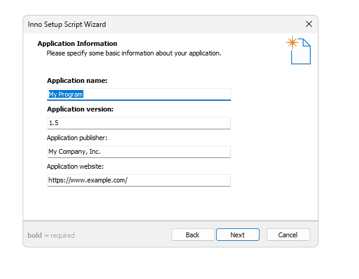Click the 'https://www.example.com/' URL text
Viewport: 359px width, 279px height.
pyautogui.click(x=88, y=180)
